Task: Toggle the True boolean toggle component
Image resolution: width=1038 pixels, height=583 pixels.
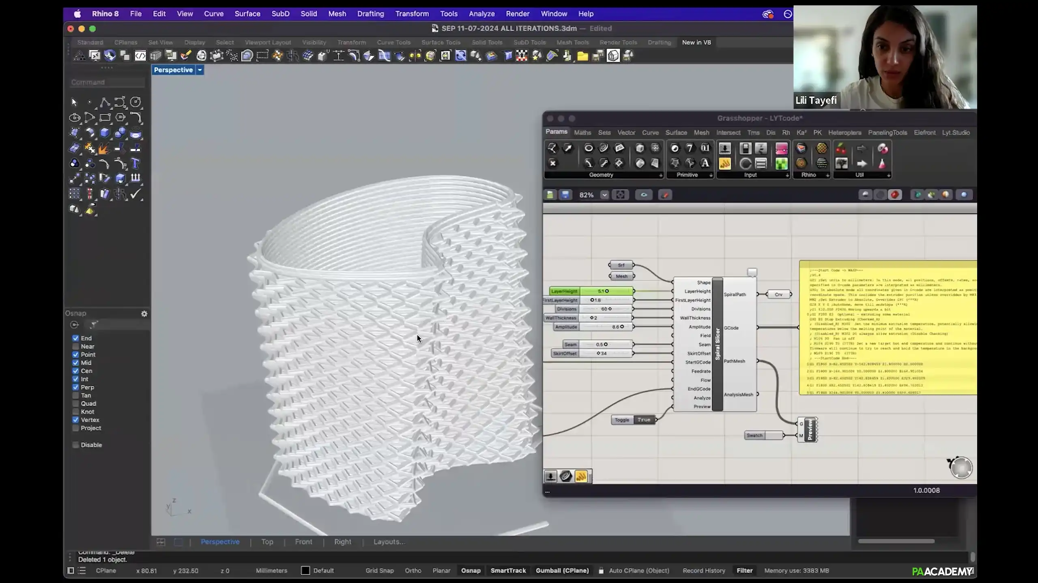Action: pos(644,420)
